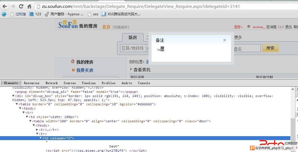The image size is (298, 152).
Task: Expand the collapsed <tr>…</tr> node
Action: click(37, 130)
